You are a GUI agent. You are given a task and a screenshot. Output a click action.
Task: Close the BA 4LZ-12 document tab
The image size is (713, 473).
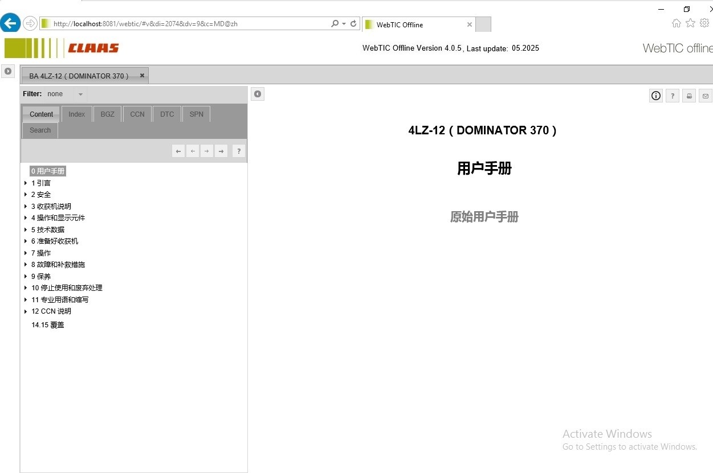[142, 75]
